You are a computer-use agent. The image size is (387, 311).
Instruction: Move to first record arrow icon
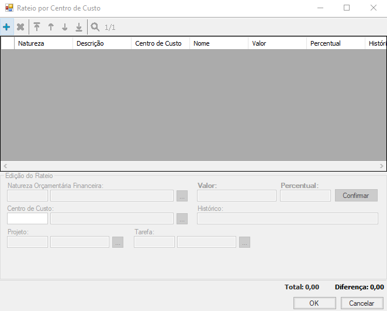click(37, 27)
